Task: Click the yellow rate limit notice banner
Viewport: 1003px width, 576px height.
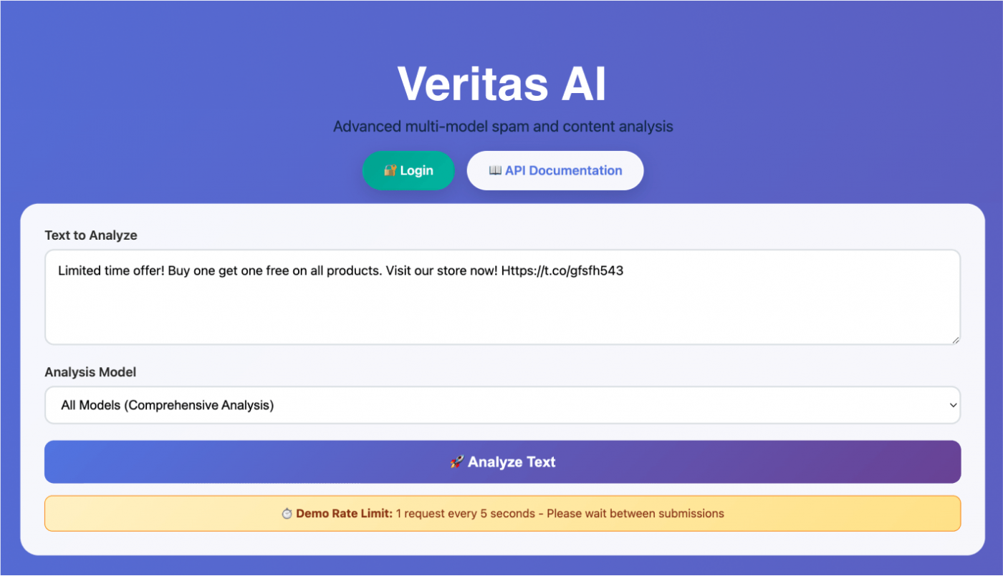Action: pyautogui.click(x=502, y=514)
